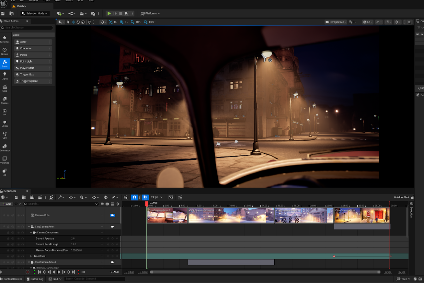Switch to the Sequencer tab
The height and width of the screenshot is (283, 424).
tap(10, 191)
